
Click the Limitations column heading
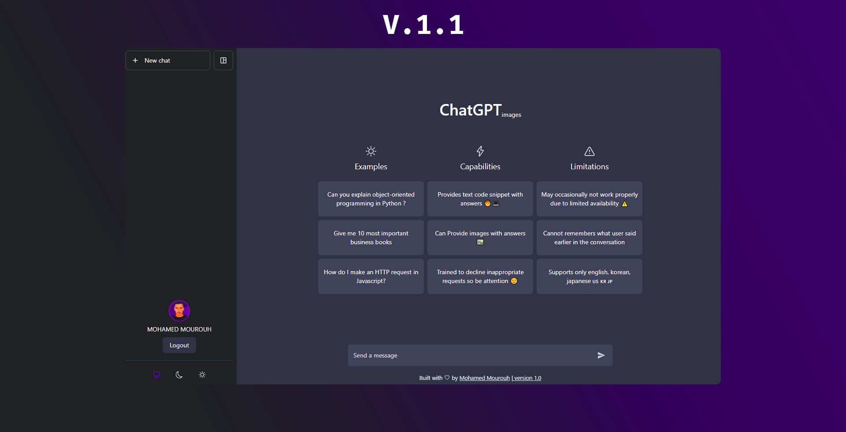point(590,167)
